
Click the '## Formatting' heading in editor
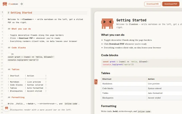click(16, 97)
